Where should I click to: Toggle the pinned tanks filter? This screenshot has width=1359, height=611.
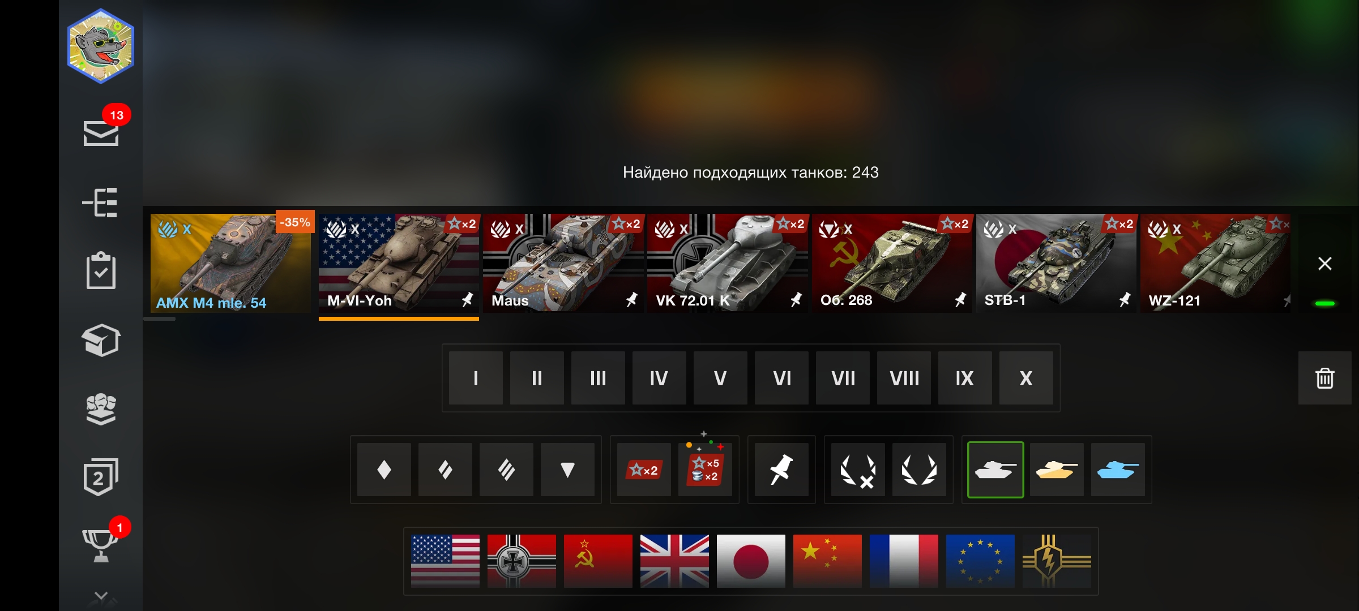(x=781, y=470)
